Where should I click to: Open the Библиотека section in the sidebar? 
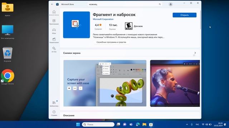pos(54,104)
